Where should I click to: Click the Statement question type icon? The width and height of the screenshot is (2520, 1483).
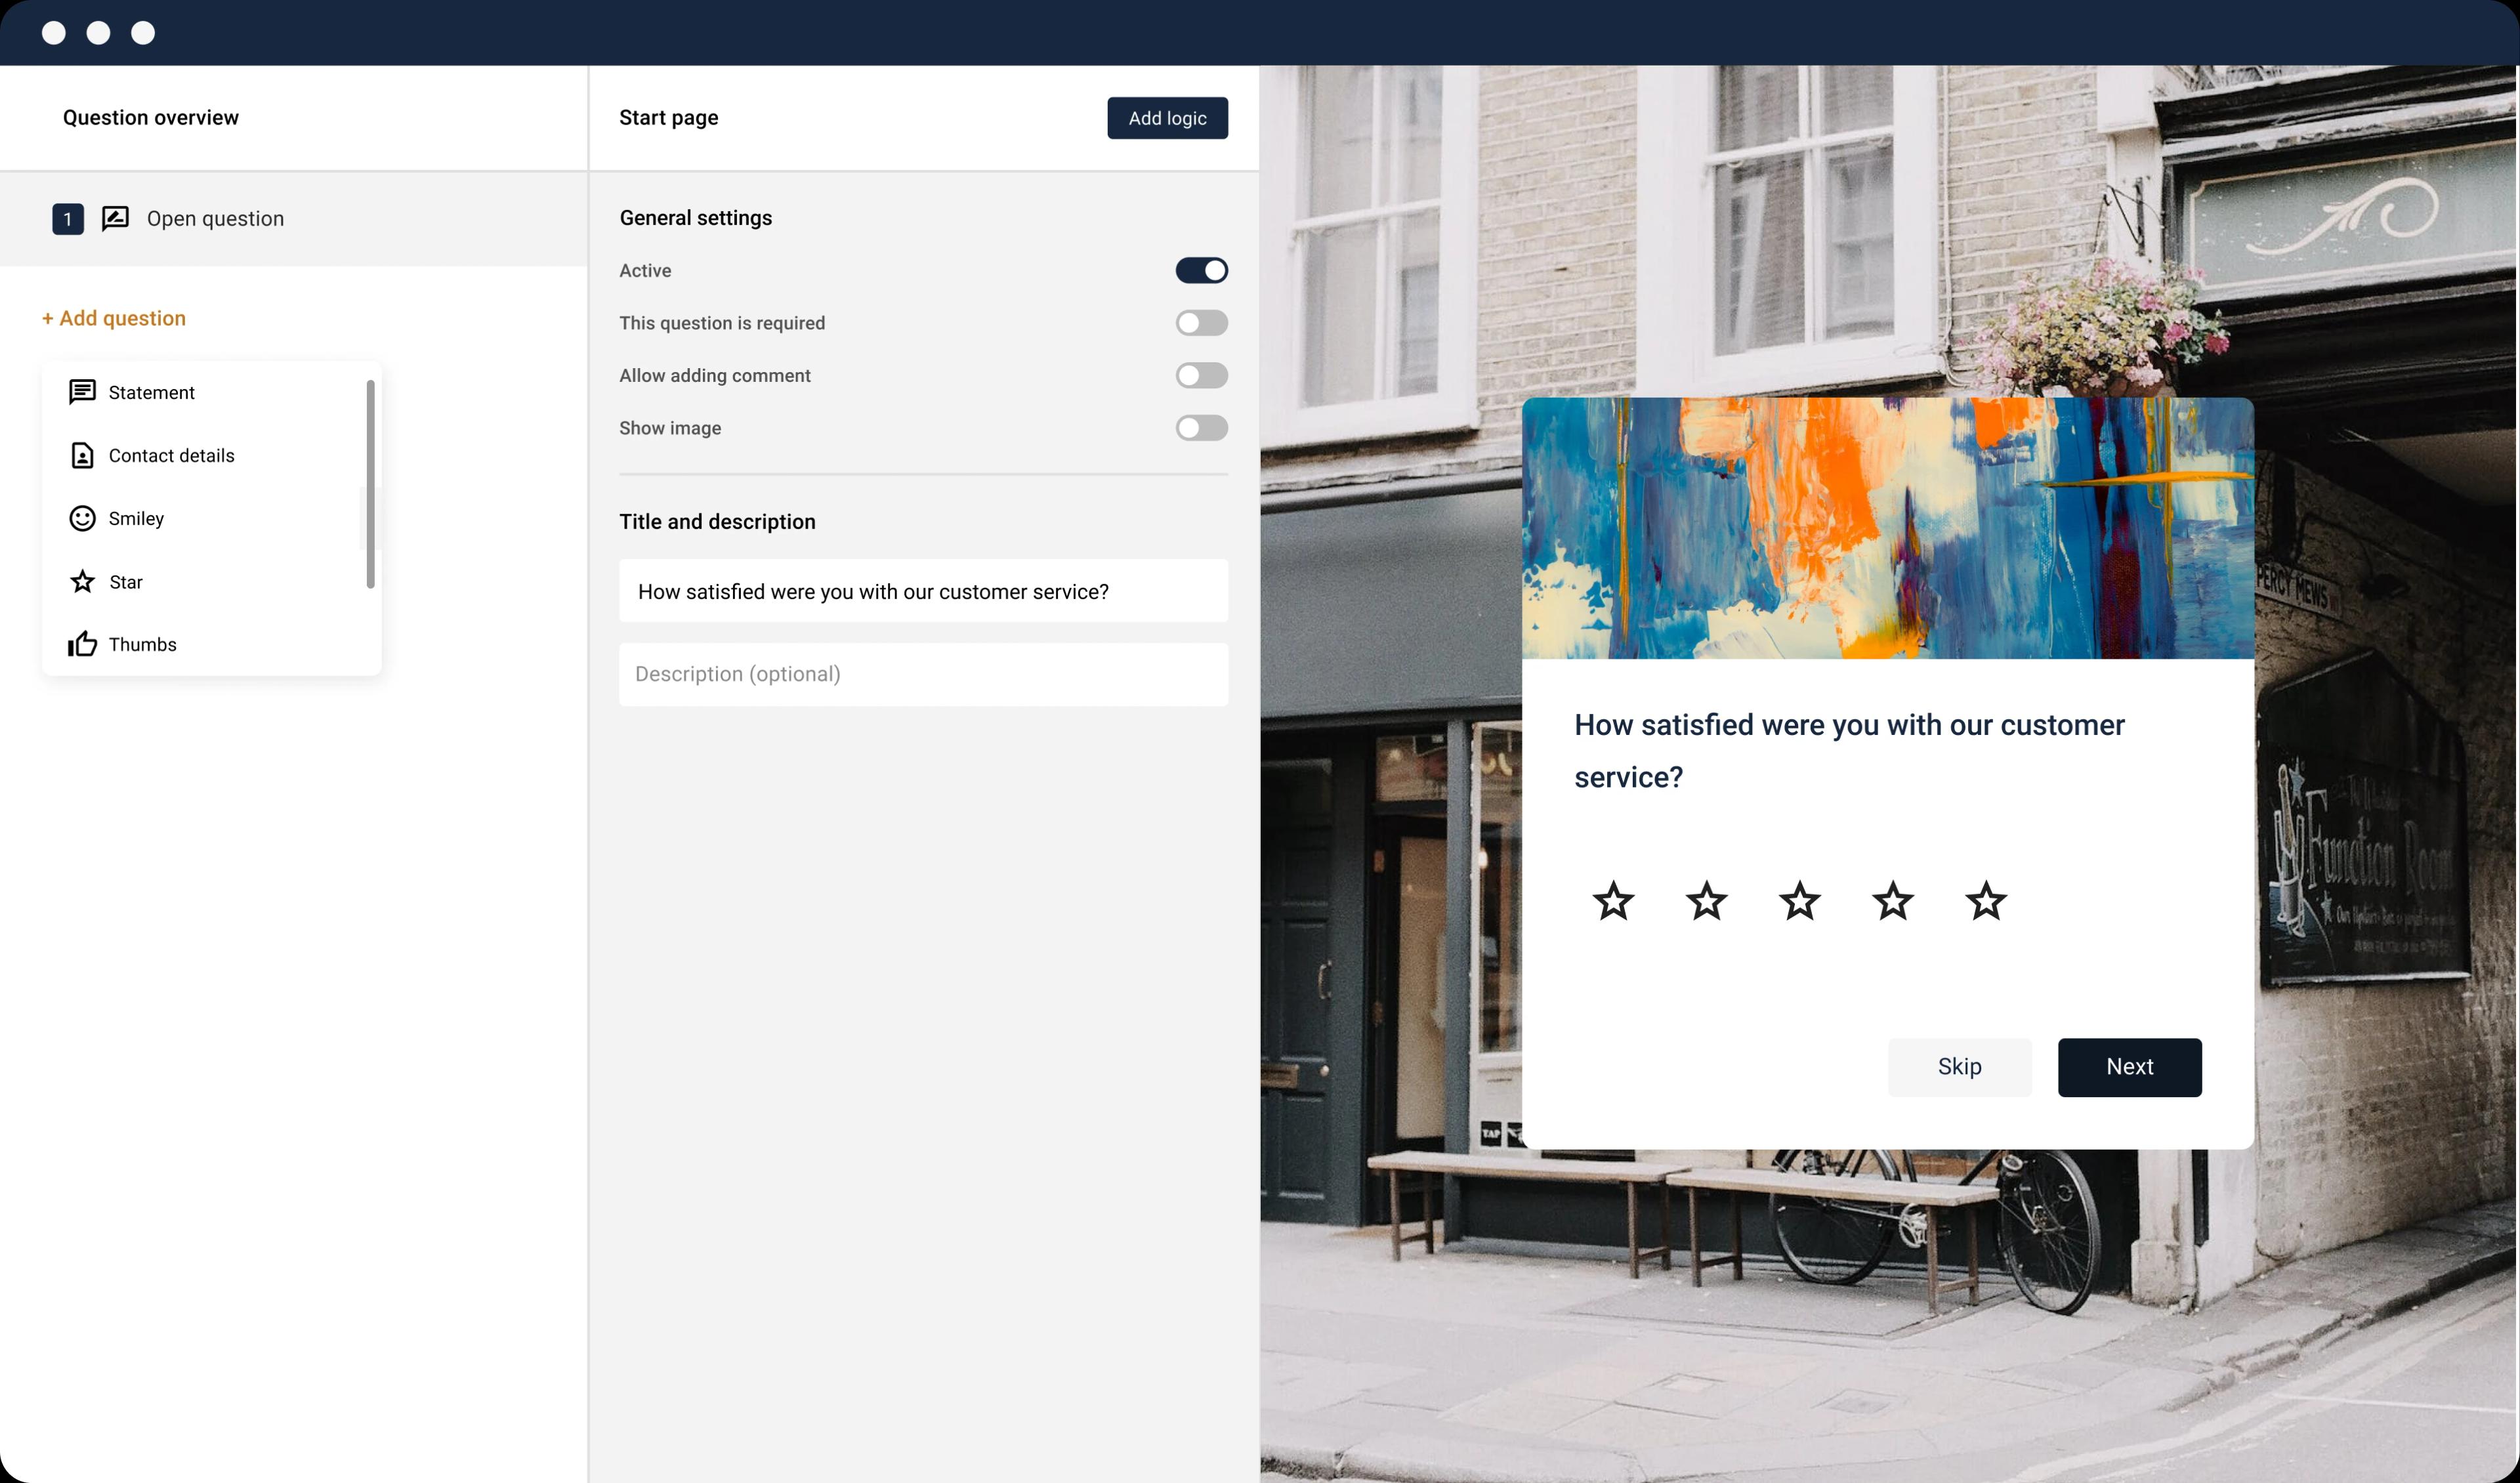coord(81,392)
